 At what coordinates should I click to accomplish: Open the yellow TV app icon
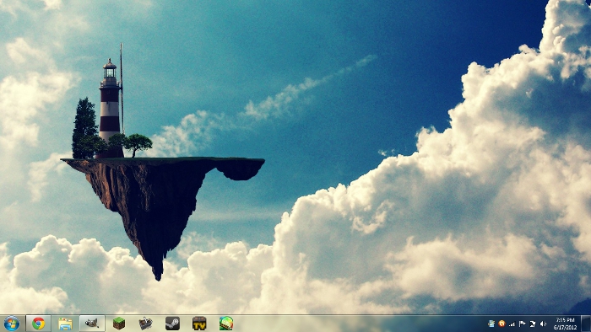click(199, 324)
